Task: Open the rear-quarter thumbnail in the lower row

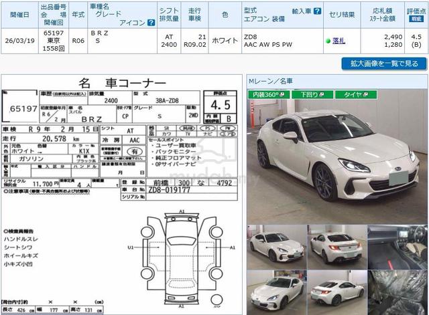Action: pyautogui.click(x=337, y=292)
